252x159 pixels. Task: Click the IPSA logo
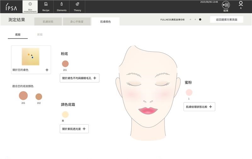(11, 7)
